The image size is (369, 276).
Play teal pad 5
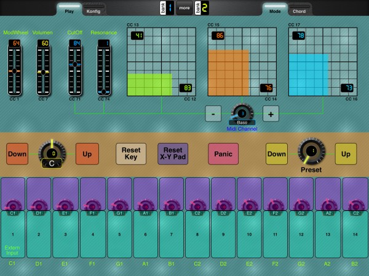pos(119,234)
